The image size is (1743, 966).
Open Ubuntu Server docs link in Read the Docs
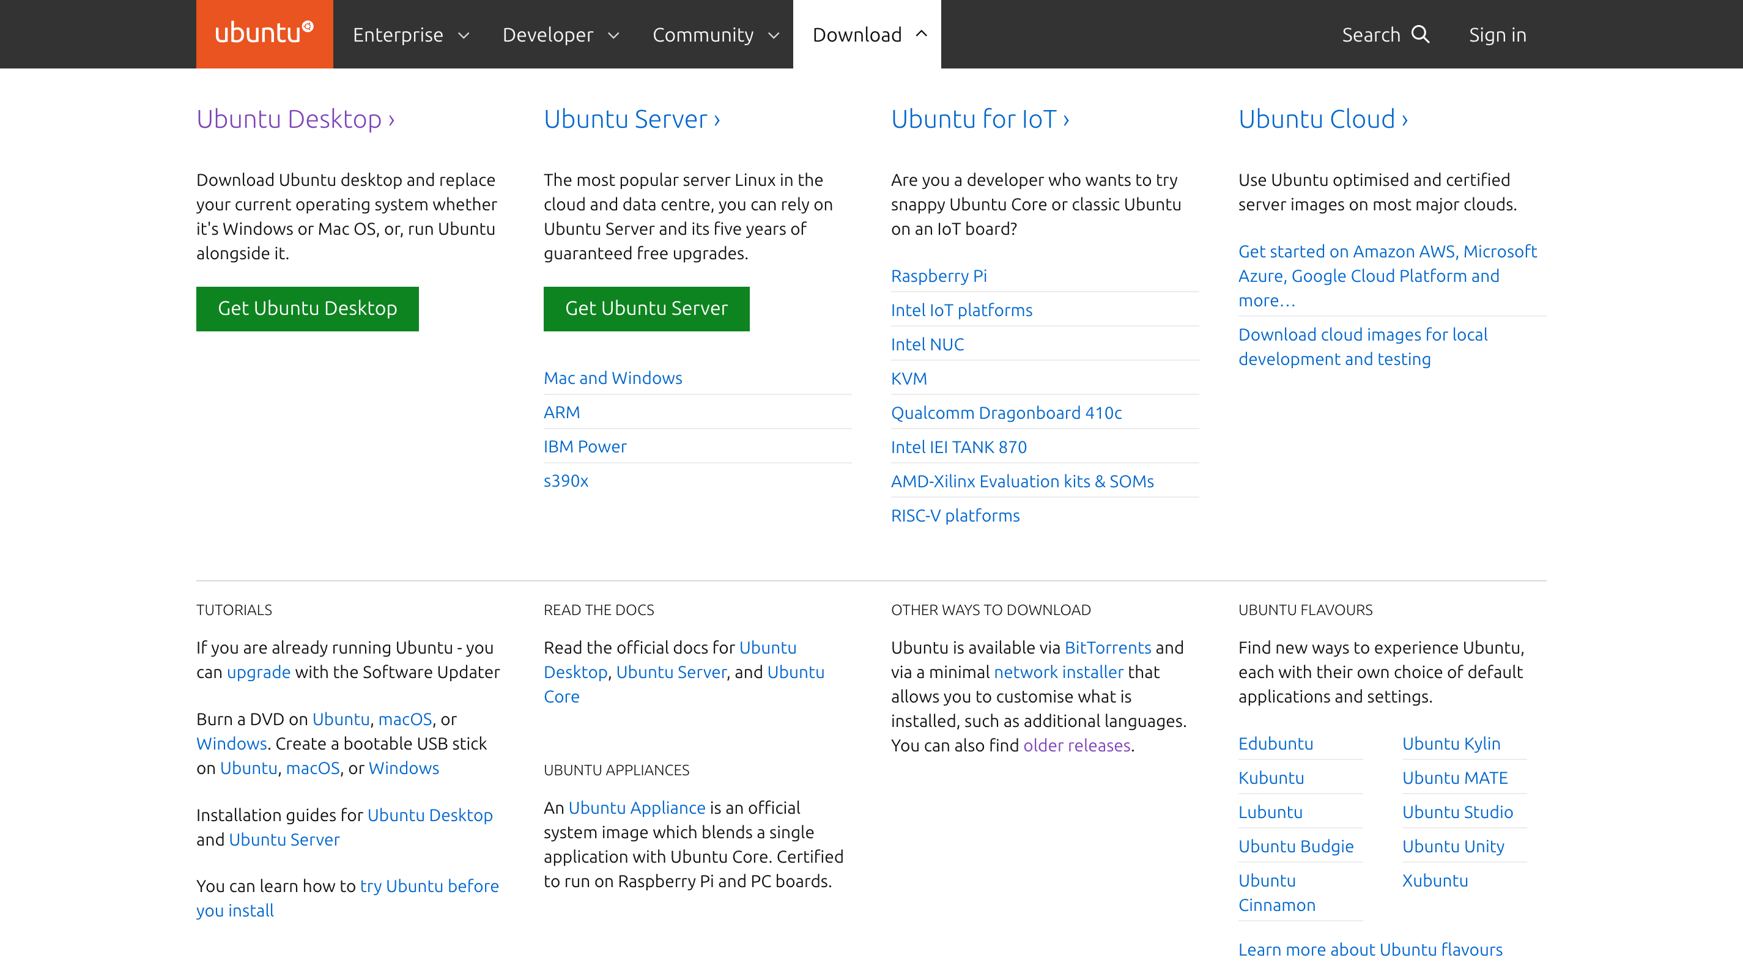(672, 673)
